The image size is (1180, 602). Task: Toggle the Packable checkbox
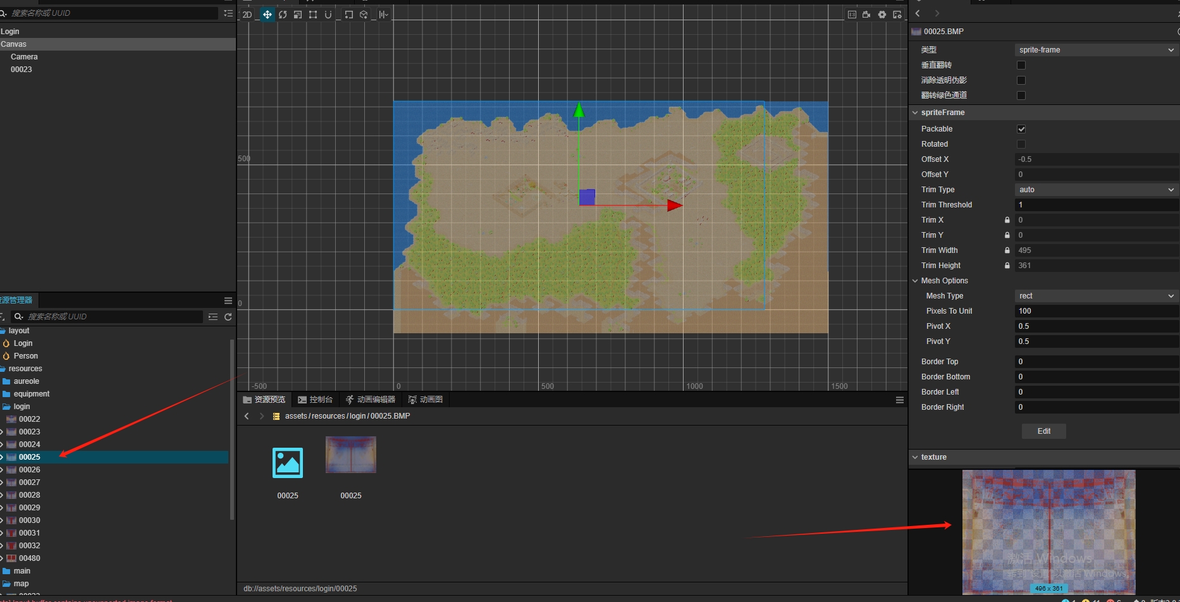pos(1021,129)
